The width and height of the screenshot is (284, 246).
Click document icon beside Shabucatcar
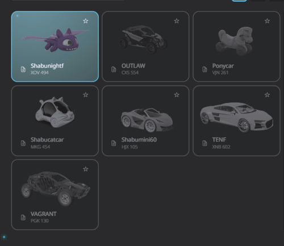point(23,143)
